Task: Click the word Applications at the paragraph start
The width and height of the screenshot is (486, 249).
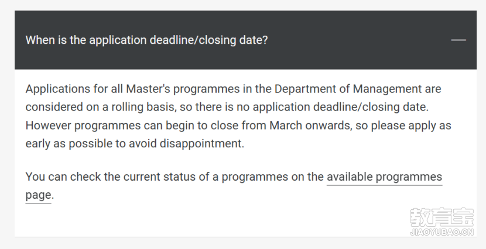Action: coord(58,89)
